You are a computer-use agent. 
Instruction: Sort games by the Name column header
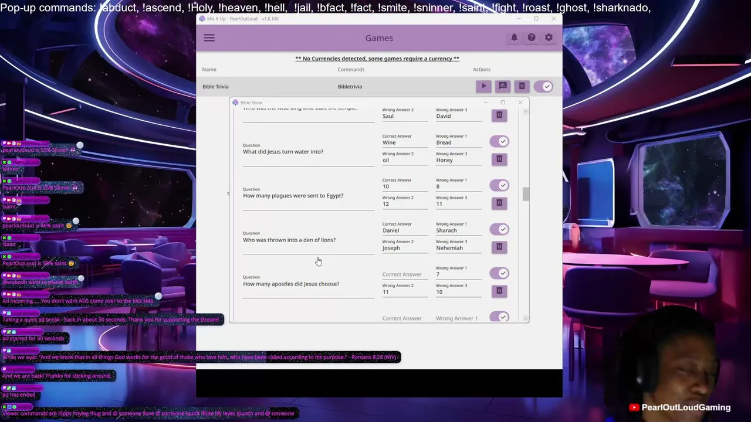pos(209,69)
